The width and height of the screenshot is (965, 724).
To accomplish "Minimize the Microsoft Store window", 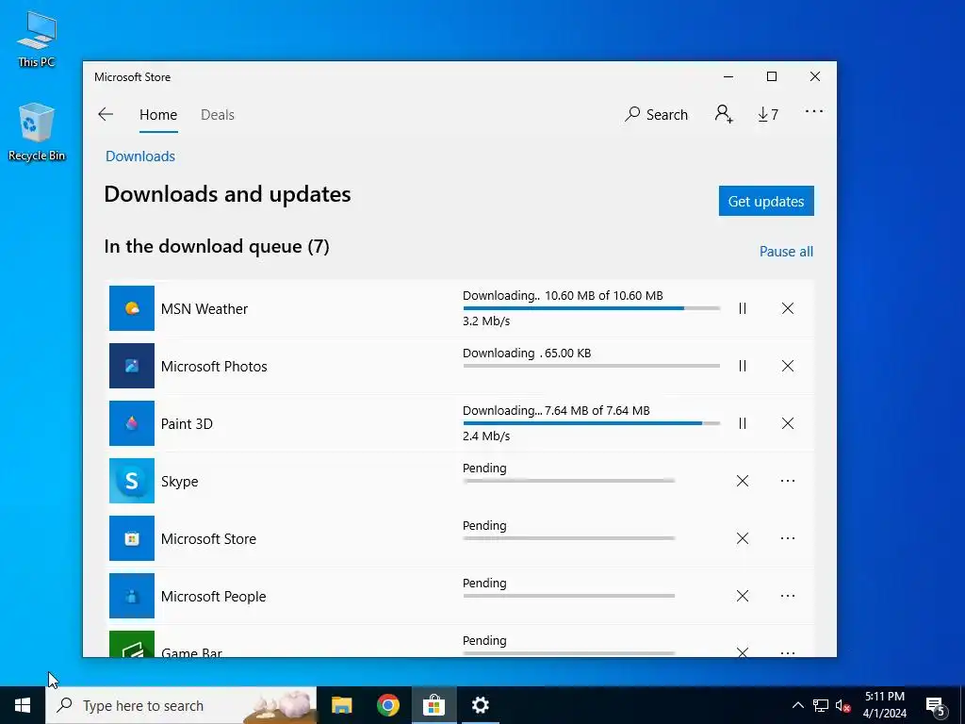I will click(728, 77).
